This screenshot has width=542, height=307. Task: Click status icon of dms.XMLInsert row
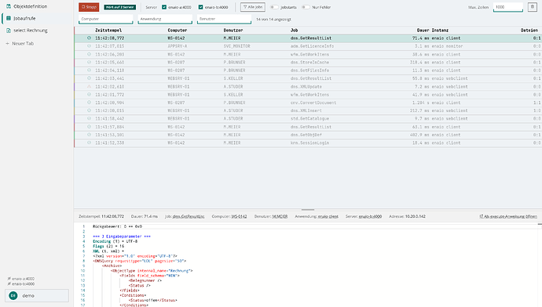pos(89,110)
